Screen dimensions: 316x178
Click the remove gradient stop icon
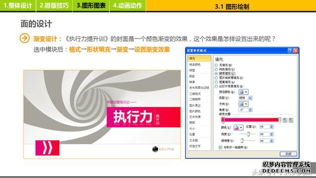tap(291, 120)
